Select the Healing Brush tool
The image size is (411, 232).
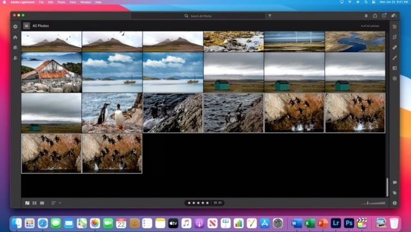pos(394,48)
